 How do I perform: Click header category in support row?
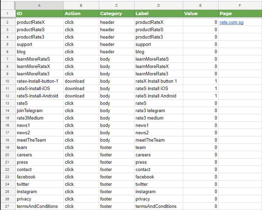coord(117,44)
